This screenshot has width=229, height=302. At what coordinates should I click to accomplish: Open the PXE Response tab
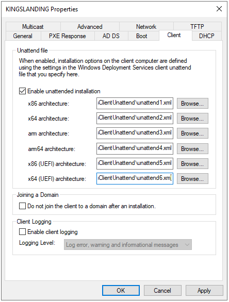click(x=68, y=36)
